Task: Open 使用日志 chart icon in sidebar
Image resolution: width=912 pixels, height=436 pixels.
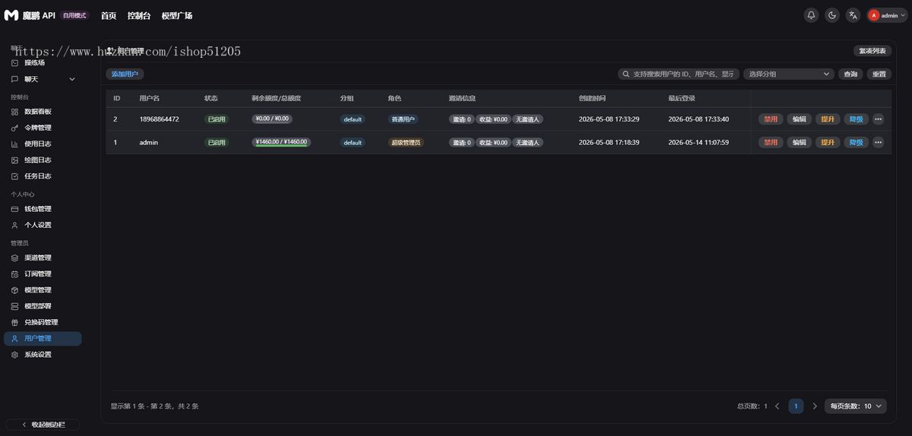Action: click(x=14, y=144)
